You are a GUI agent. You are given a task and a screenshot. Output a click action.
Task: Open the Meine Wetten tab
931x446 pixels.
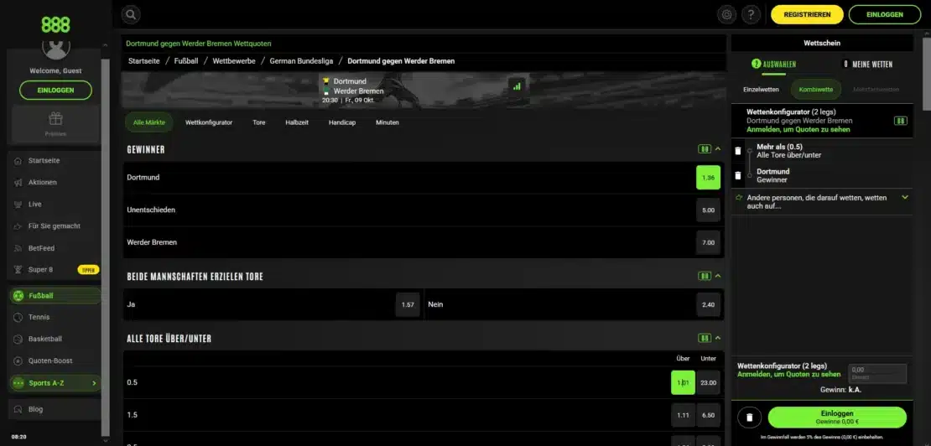(x=867, y=64)
